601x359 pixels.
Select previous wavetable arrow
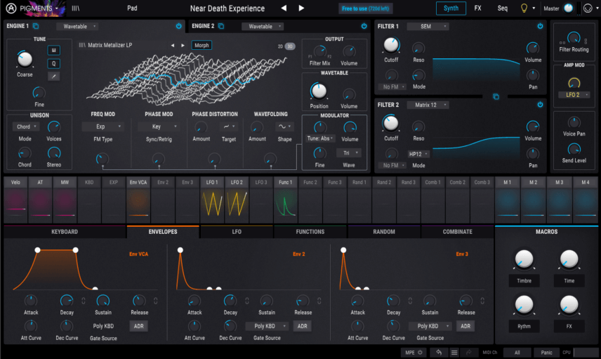coord(173,45)
